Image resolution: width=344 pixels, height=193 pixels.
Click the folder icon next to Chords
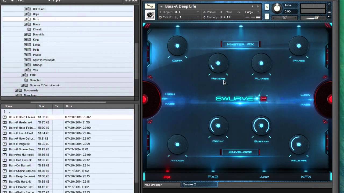click(x=29, y=29)
